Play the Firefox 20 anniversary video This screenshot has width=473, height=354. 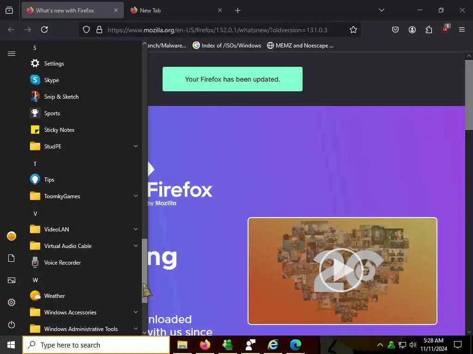click(341, 270)
